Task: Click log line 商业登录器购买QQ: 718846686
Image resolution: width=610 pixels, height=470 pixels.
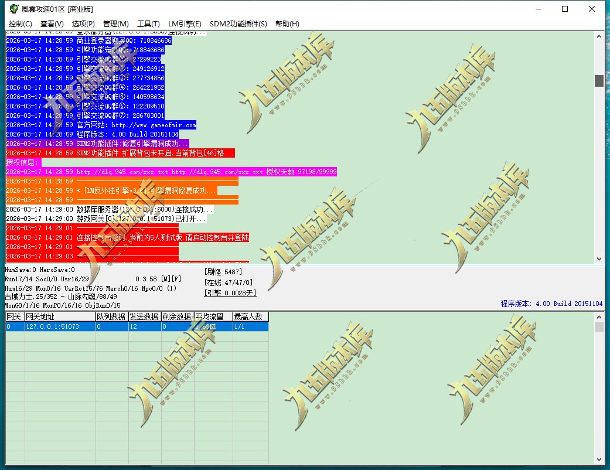Action: coord(88,40)
